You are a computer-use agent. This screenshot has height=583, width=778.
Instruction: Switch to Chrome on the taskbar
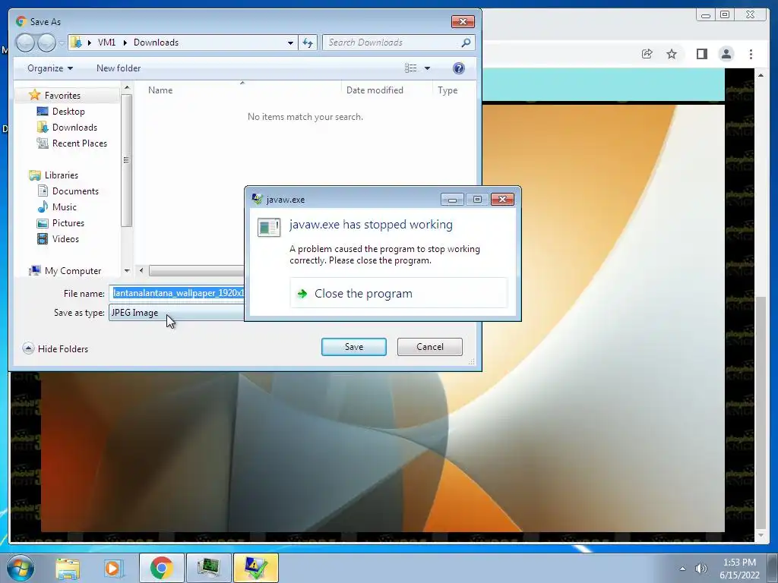tap(161, 568)
